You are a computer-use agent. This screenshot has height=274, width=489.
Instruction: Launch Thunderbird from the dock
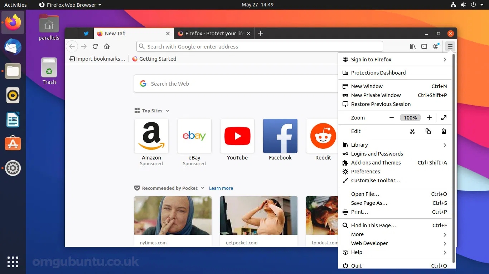click(13, 47)
